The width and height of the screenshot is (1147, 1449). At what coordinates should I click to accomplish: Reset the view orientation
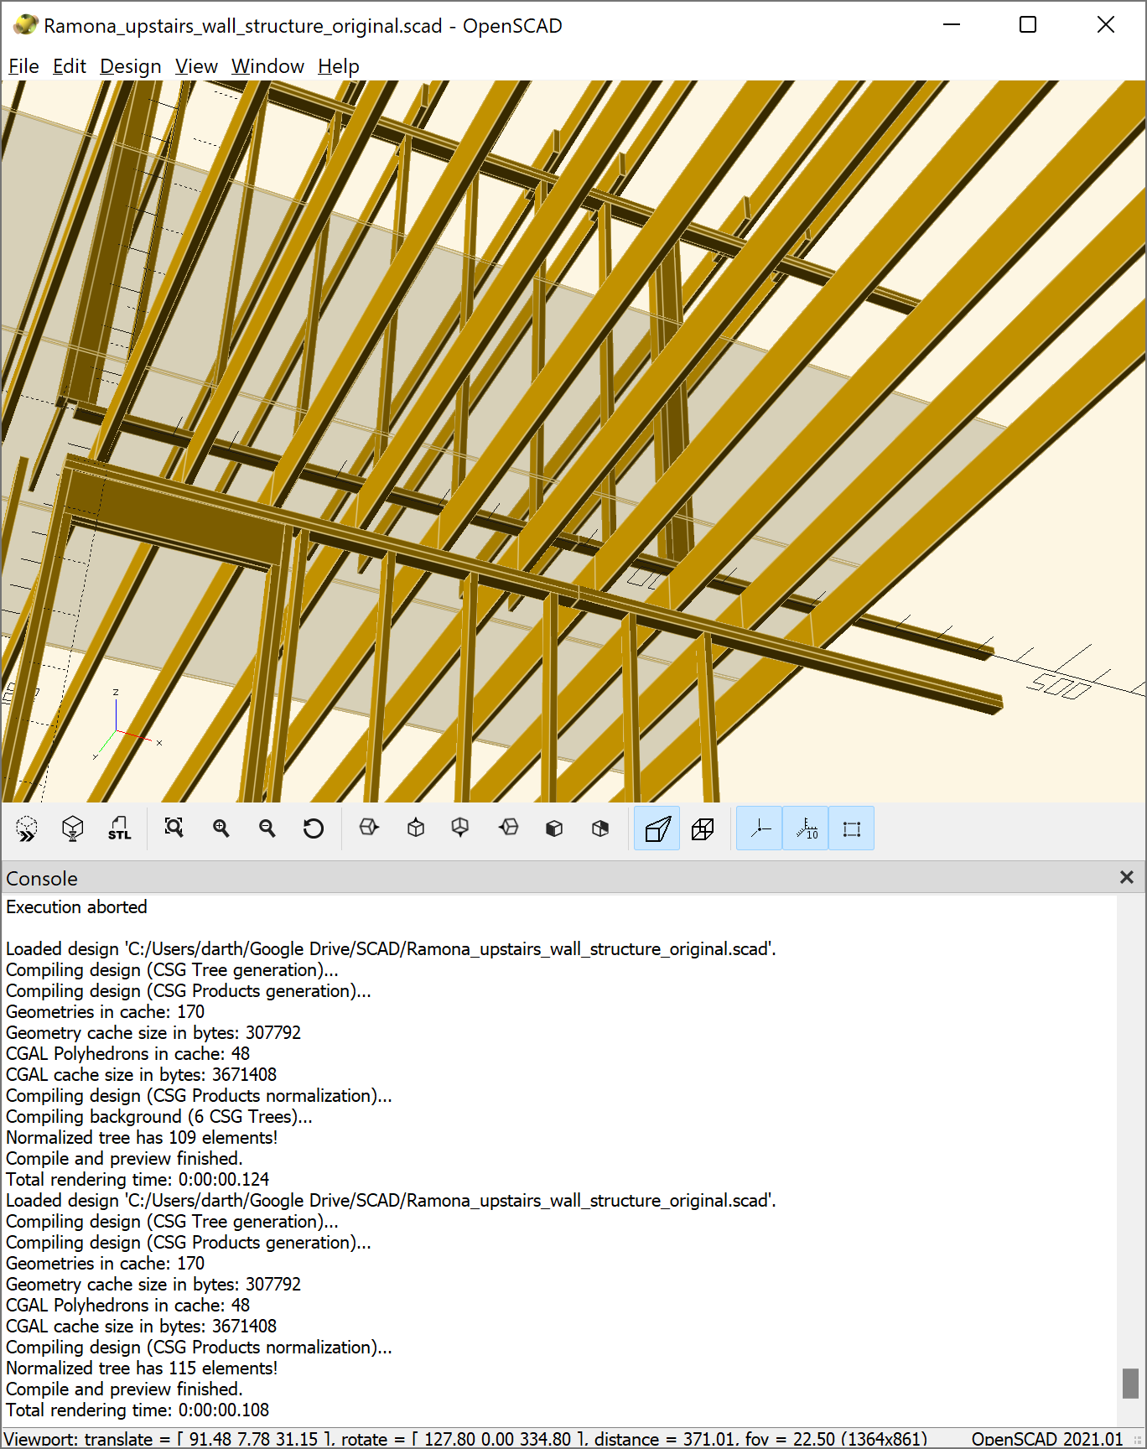313,828
